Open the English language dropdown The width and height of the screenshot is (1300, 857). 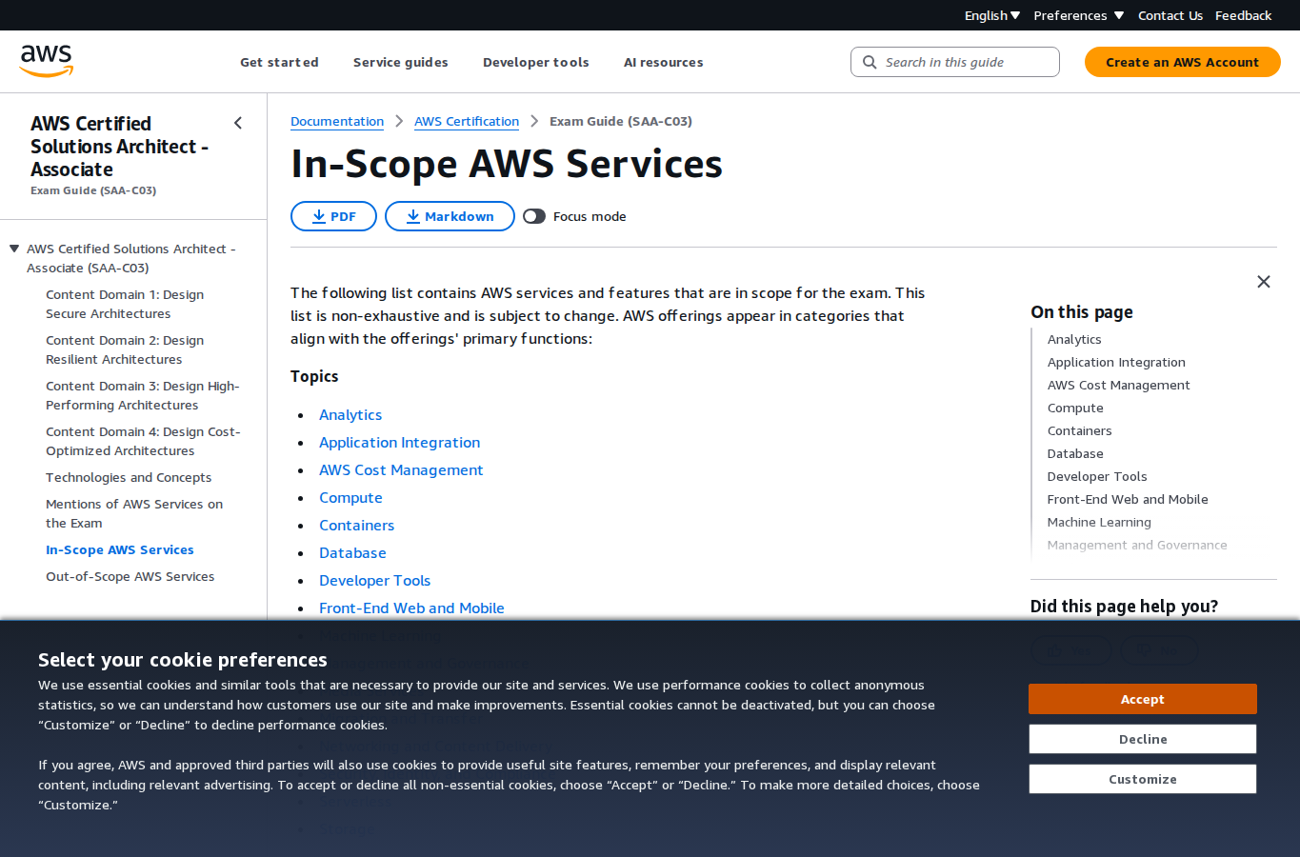992,15
